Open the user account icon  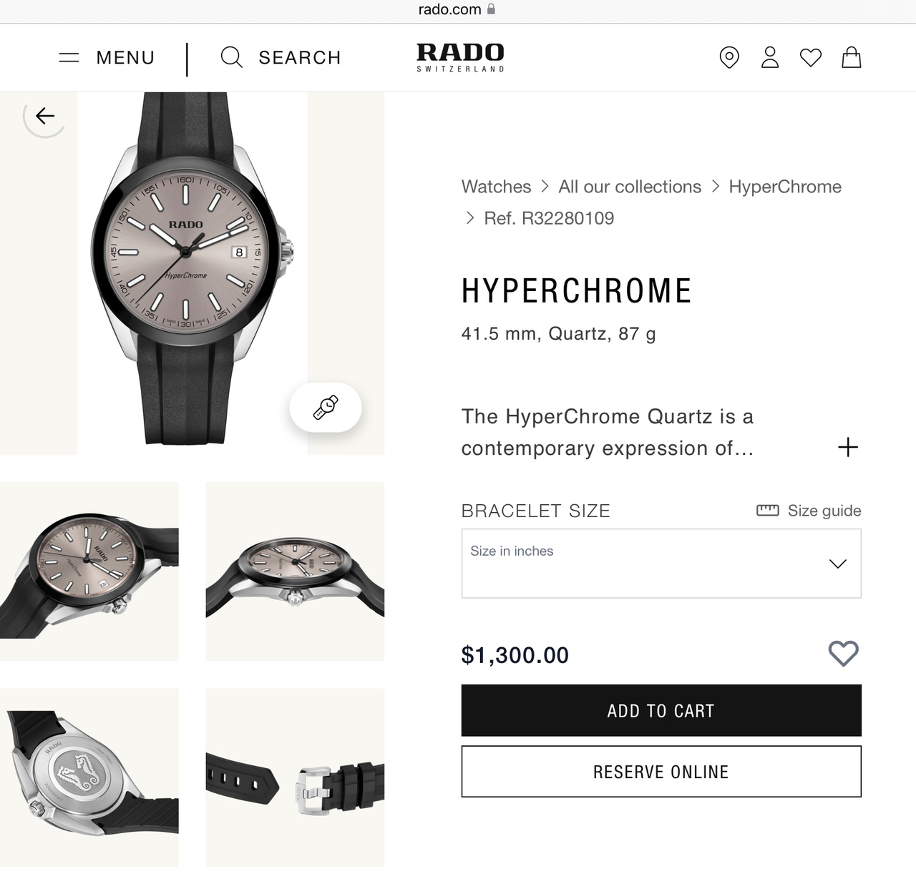770,57
